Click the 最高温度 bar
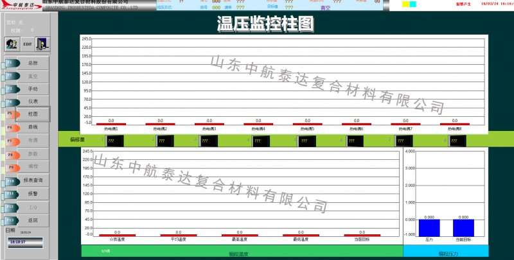514x260 pixels. [240, 236]
